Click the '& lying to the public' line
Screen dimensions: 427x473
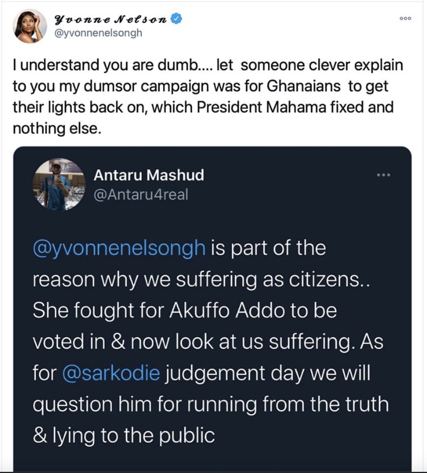(x=124, y=435)
